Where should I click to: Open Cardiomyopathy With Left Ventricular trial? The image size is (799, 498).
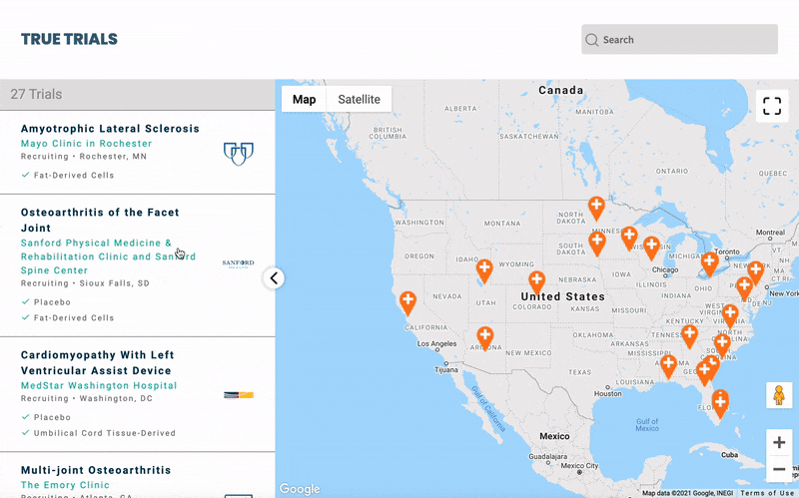(97, 362)
